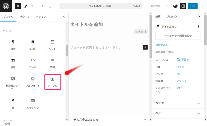Viewport: 207px width, 126px height.
Task: Toggle document overview list view
Action: click(49, 6)
